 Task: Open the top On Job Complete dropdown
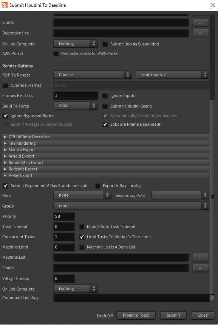pyautogui.click(x=76, y=44)
